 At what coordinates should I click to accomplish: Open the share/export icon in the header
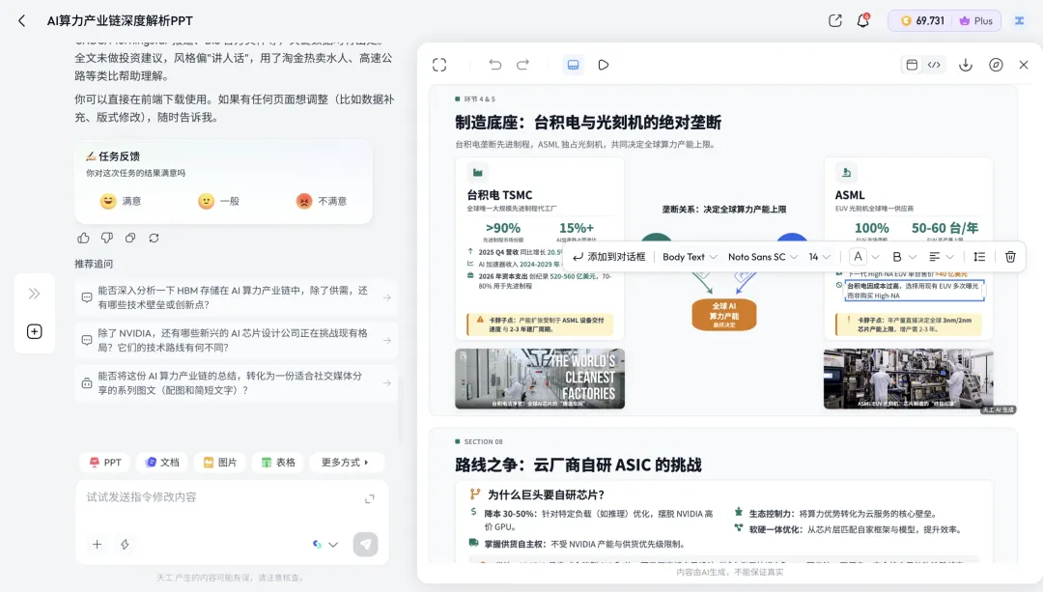[x=834, y=20]
